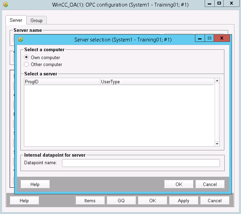The height and width of the screenshot is (214, 241).
Task: Click Cancel in the Server selection dialog
Action: click(x=210, y=184)
